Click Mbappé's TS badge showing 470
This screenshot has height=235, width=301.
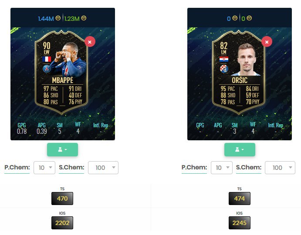point(62,199)
